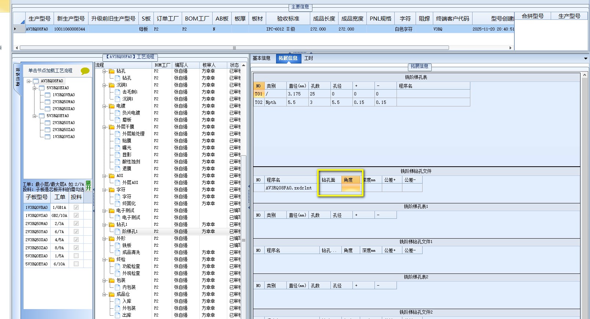Click the green 展开 button
Screen dimensions: 590x319
[88, 185]
